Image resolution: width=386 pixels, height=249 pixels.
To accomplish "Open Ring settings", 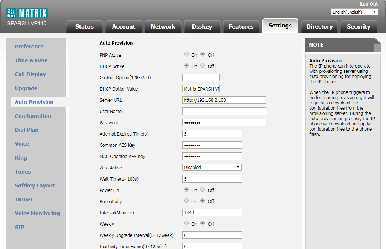I will click(x=21, y=158).
